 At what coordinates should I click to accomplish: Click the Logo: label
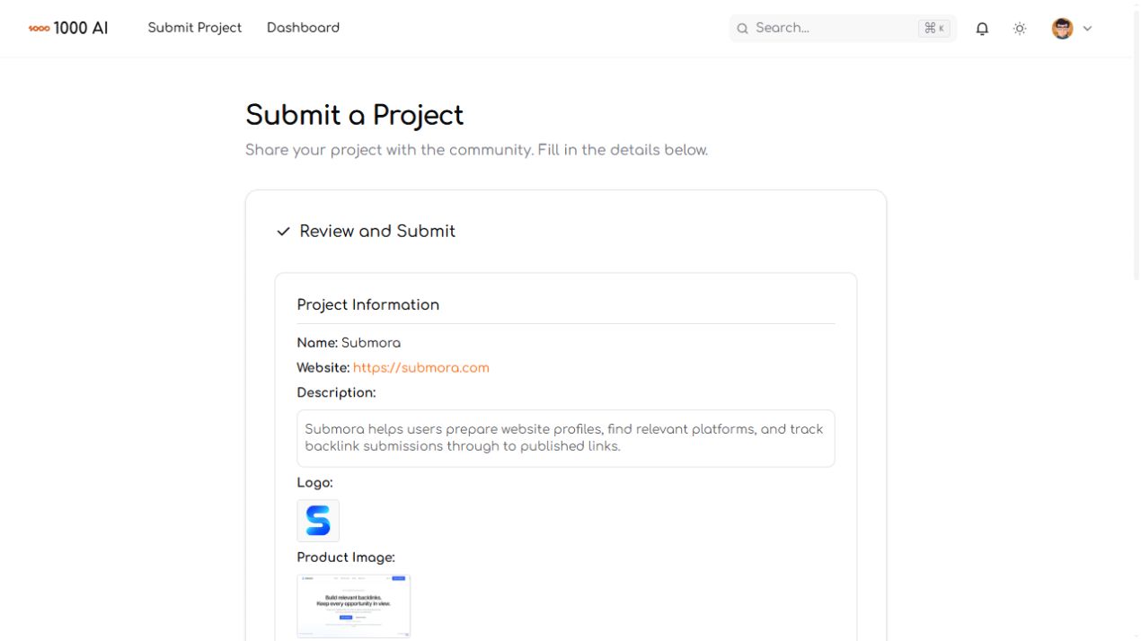tap(314, 483)
